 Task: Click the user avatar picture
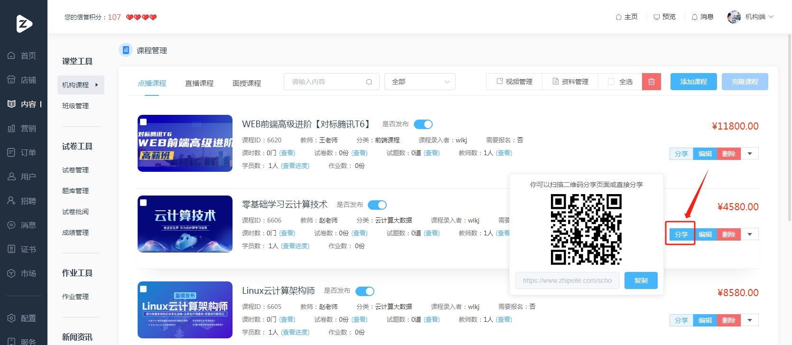tap(734, 17)
